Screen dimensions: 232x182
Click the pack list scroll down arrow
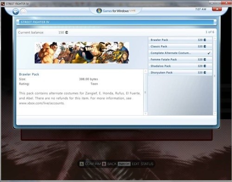click(215, 113)
